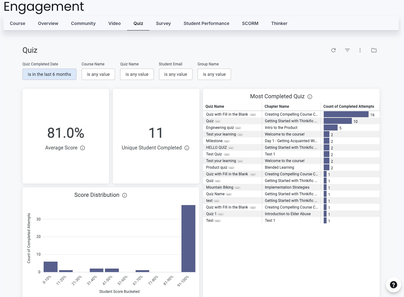Open the dashboard filter icon
This screenshot has height=297, width=404.
(x=347, y=50)
